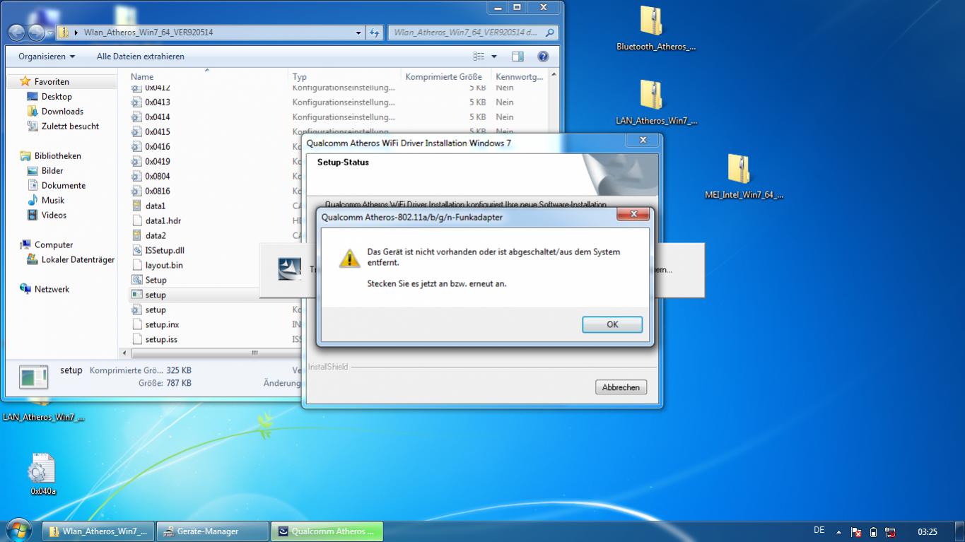The height and width of the screenshot is (542, 965).
Task: Select the ISSetup.dll file icon
Action: click(137, 251)
